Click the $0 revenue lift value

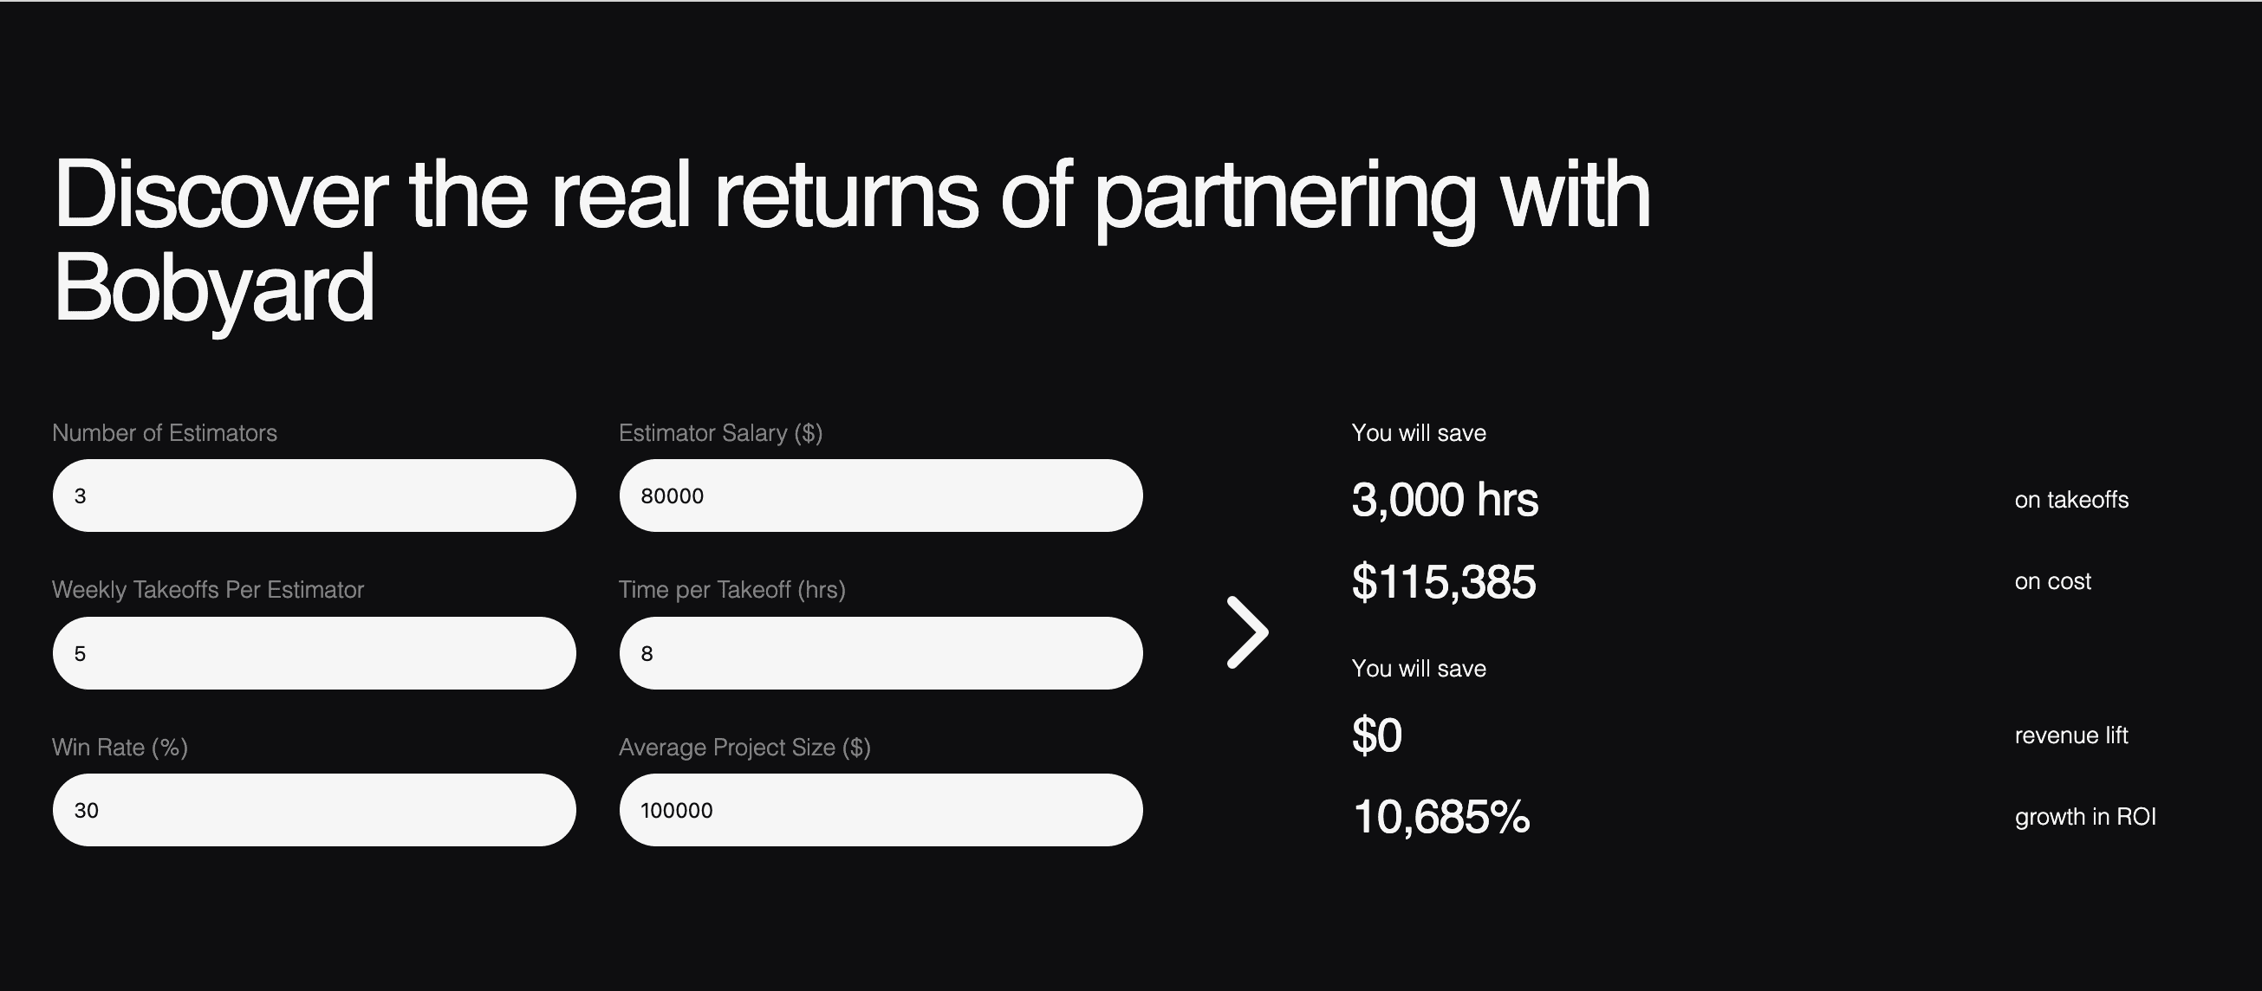(x=1376, y=735)
